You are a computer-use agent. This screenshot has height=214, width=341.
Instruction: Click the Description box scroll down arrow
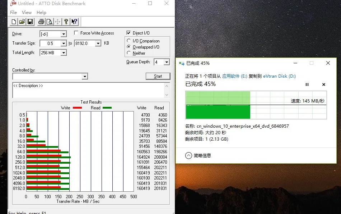tap(167, 95)
